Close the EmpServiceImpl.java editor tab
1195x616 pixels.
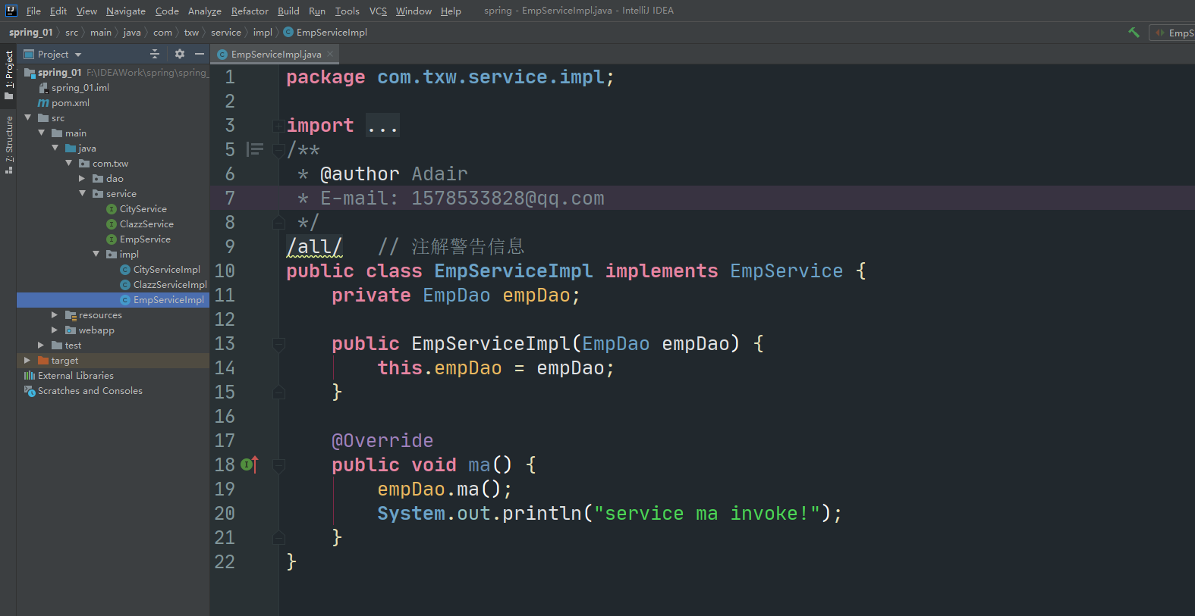(x=330, y=54)
